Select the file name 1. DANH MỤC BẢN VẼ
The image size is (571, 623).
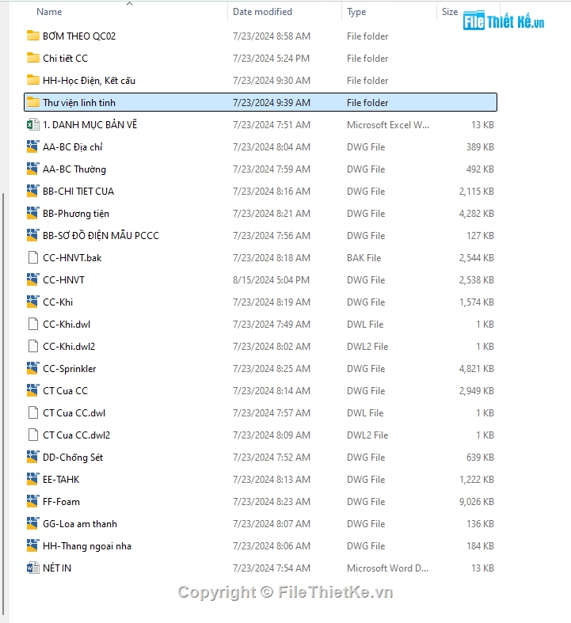click(89, 125)
